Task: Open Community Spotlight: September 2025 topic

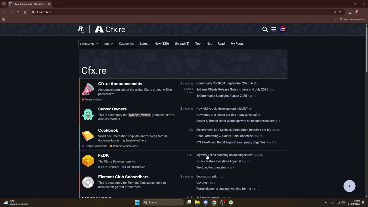Action: click(x=223, y=83)
